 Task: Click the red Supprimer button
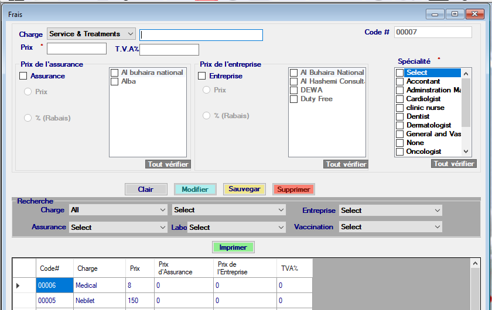[x=293, y=190]
